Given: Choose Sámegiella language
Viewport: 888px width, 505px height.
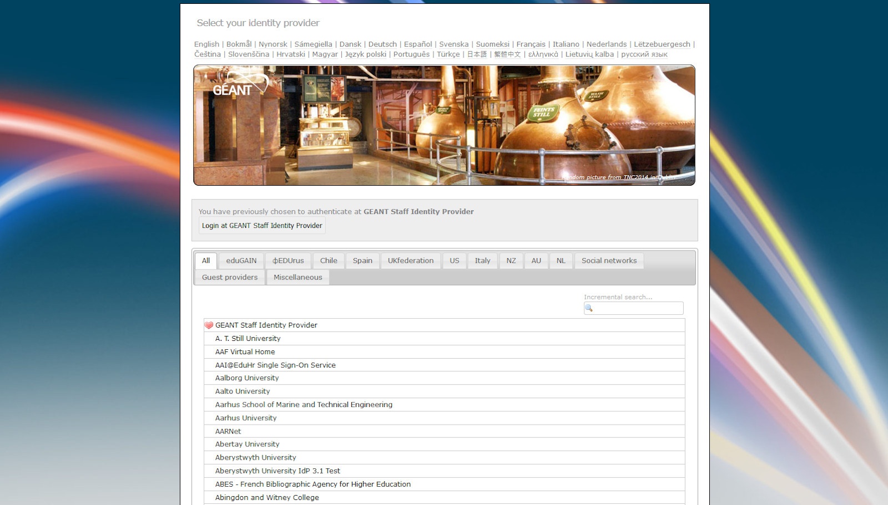Looking at the screenshot, I should pyautogui.click(x=313, y=44).
